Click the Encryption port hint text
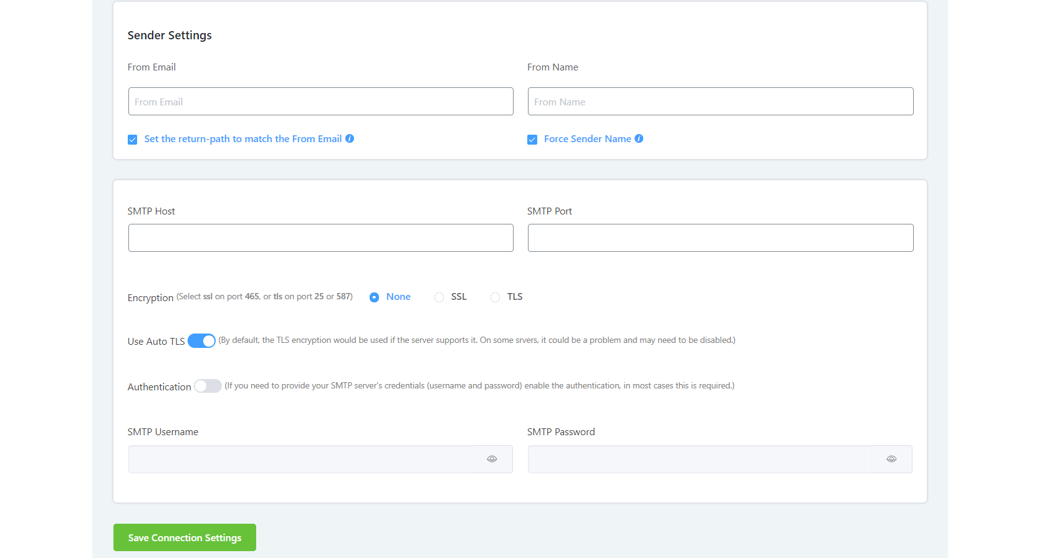The height and width of the screenshot is (558, 1039). 264,297
